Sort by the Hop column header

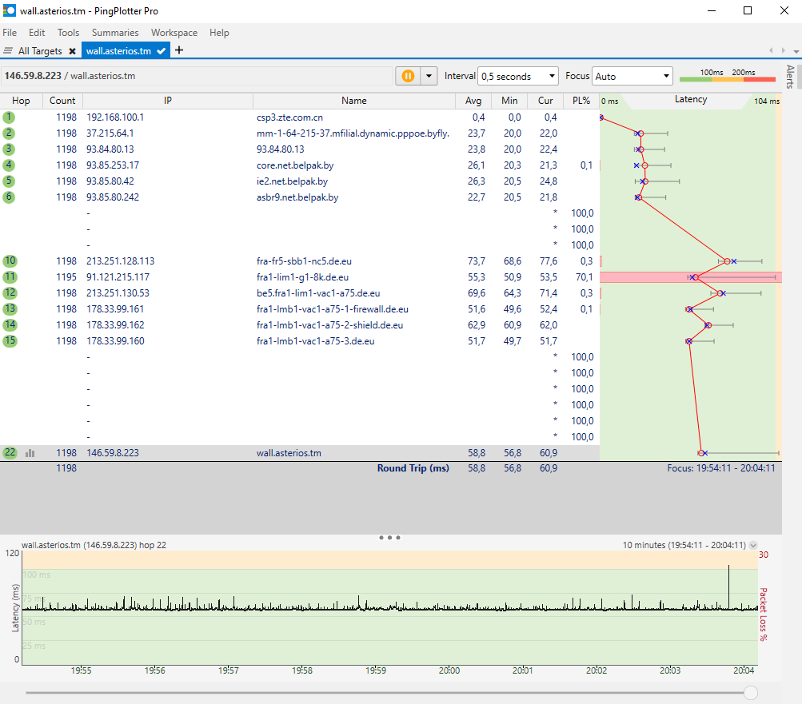tap(21, 101)
